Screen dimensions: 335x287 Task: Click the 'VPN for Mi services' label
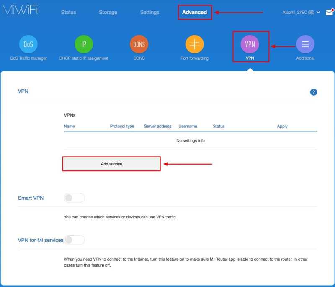41,240
